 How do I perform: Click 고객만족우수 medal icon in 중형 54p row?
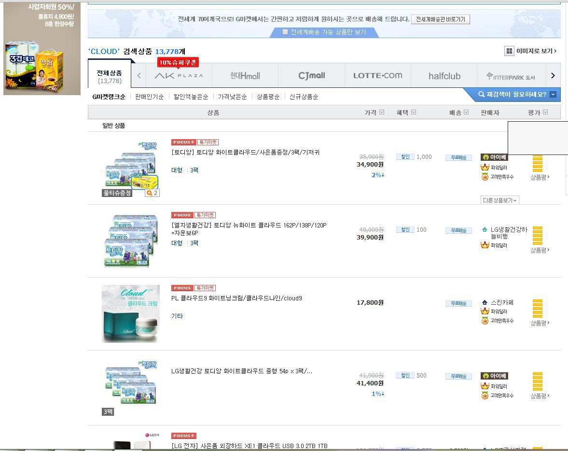[485, 395]
